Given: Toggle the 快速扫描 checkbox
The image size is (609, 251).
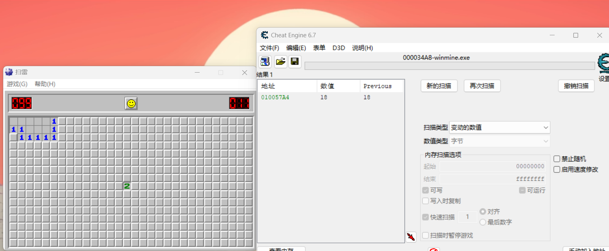Looking at the screenshot, I should (426, 217).
